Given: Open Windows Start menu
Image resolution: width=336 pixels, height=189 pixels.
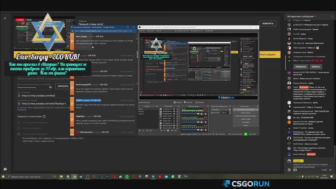Looking at the screenshot, I should (3, 176).
